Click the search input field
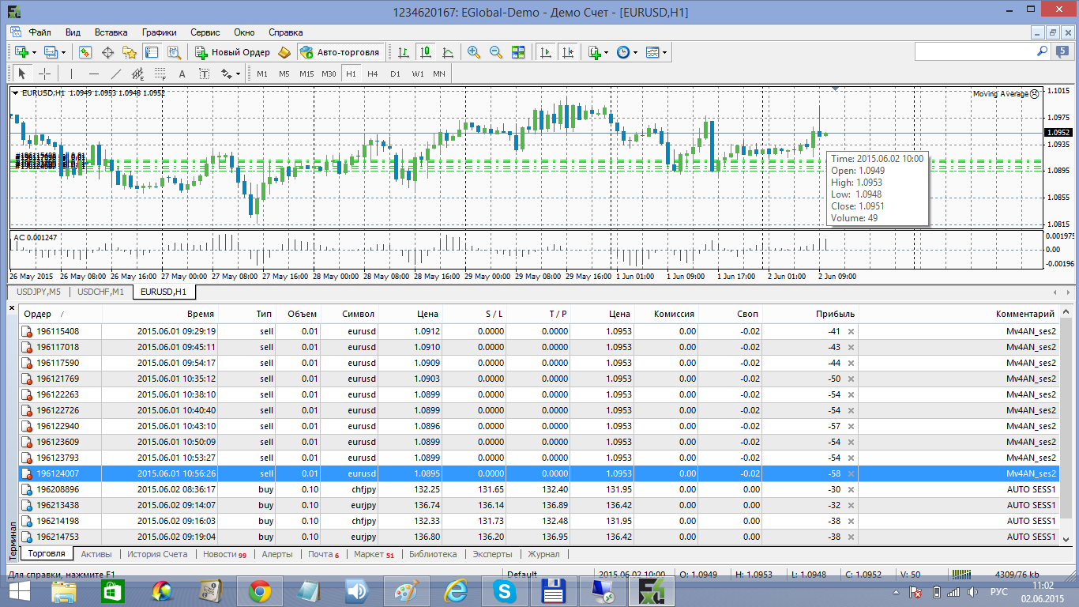 pos(975,51)
